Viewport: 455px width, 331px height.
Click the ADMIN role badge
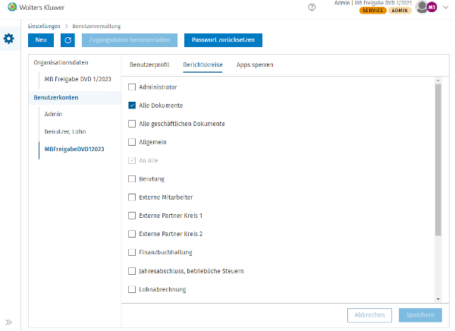(400, 11)
